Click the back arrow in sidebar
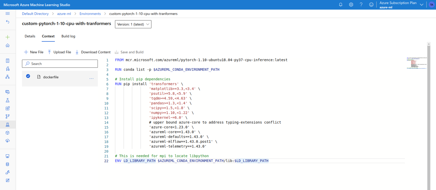The image size is (436, 190). coord(8,22)
